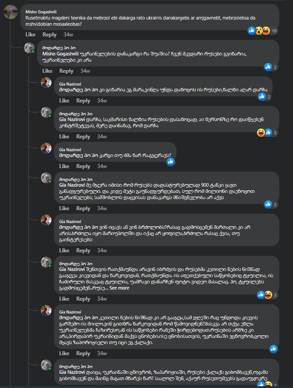The width and height of the screenshot is (293, 388).
Task: Open მოდარღვე პო პო's profile avatar
Action: pos(30,47)
